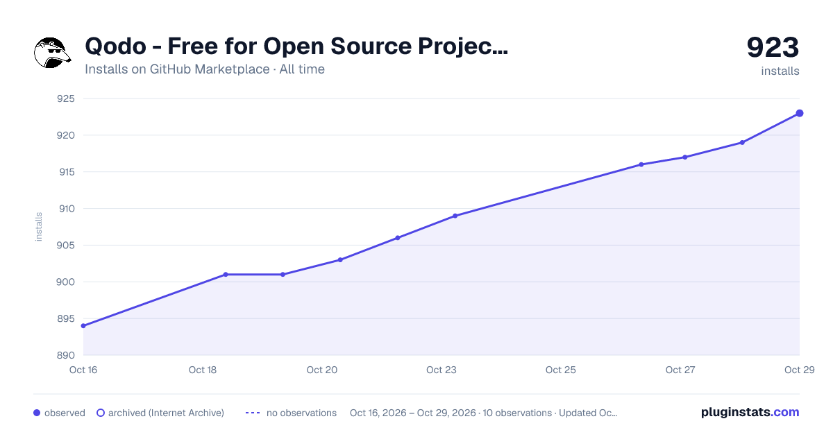This screenshot has width=833, height=437.
Task: Click the 910 y-axis label
Action: click(x=66, y=209)
